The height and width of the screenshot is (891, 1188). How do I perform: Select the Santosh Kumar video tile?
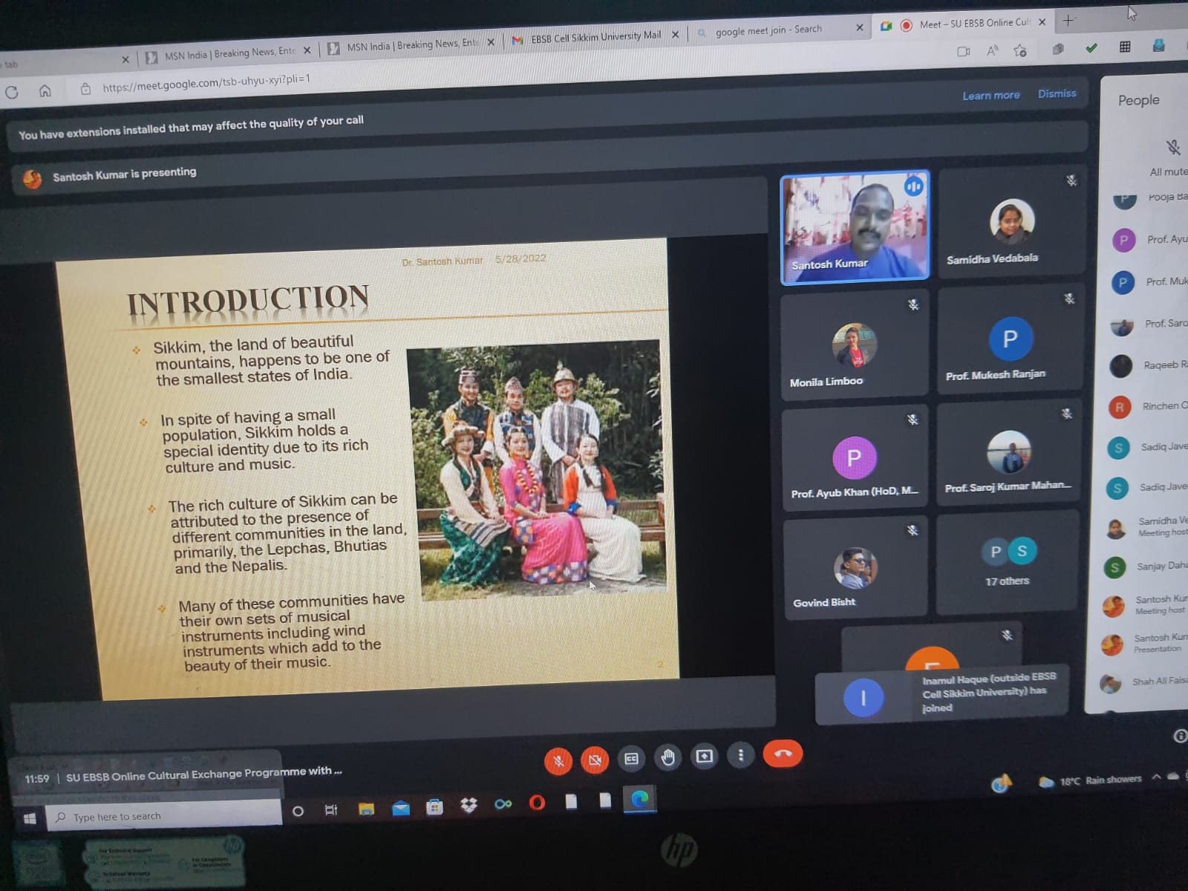point(855,228)
